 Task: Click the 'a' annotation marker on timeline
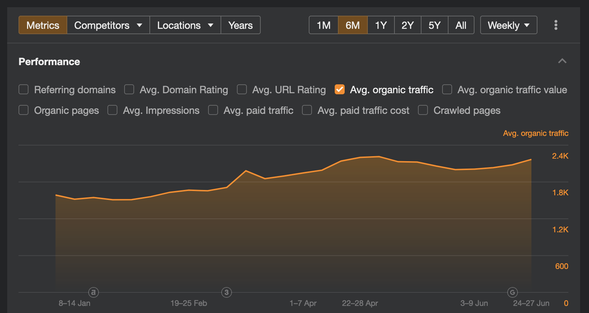point(94,292)
